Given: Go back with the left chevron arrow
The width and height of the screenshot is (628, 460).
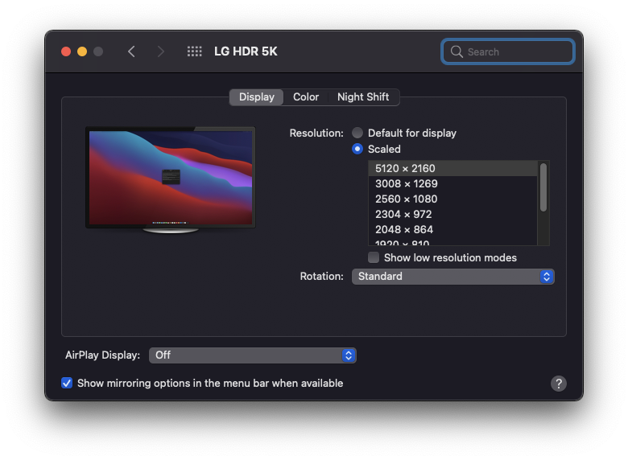Looking at the screenshot, I should (x=131, y=51).
